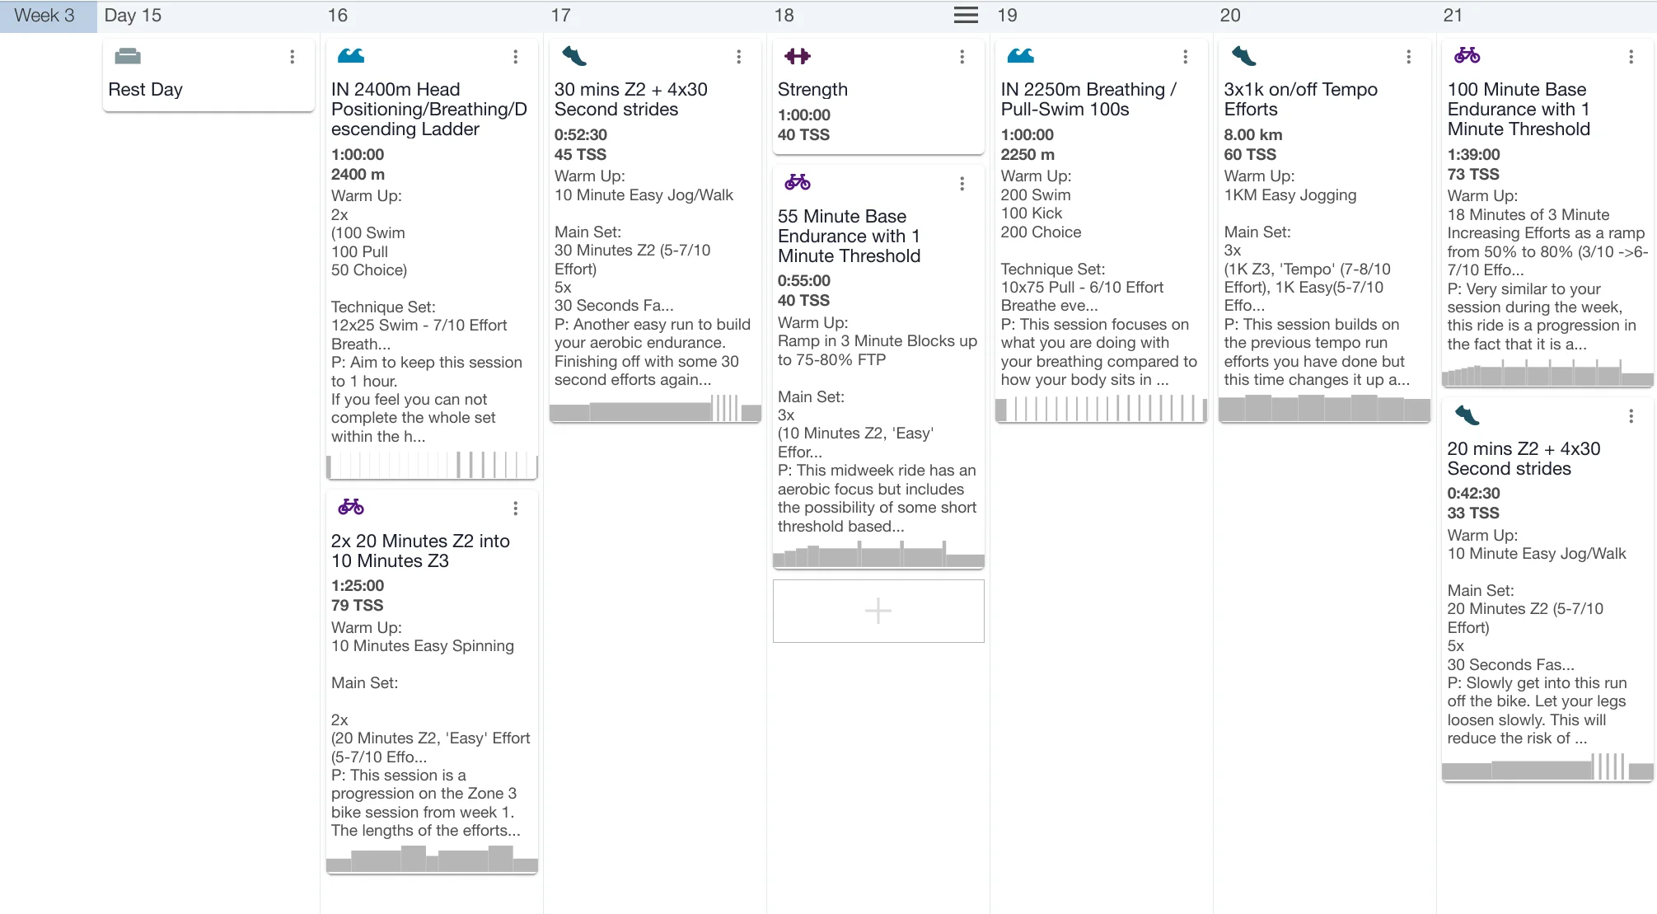
Task: Click the swim icon on IN 2400m workout
Action: click(351, 56)
